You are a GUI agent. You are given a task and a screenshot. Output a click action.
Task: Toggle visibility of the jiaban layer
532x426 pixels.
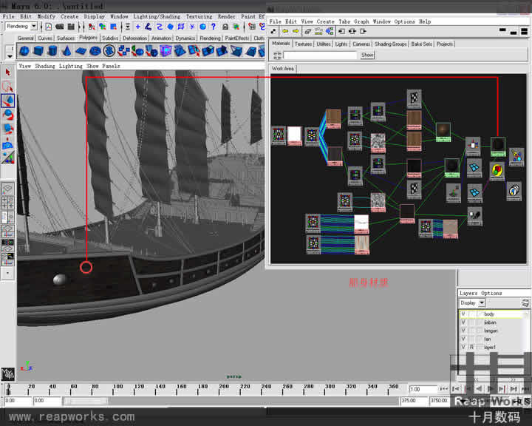pyautogui.click(x=463, y=322)
